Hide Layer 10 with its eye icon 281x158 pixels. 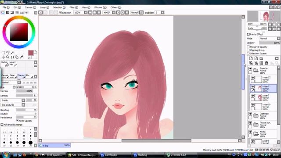click(x=253, y=105)
